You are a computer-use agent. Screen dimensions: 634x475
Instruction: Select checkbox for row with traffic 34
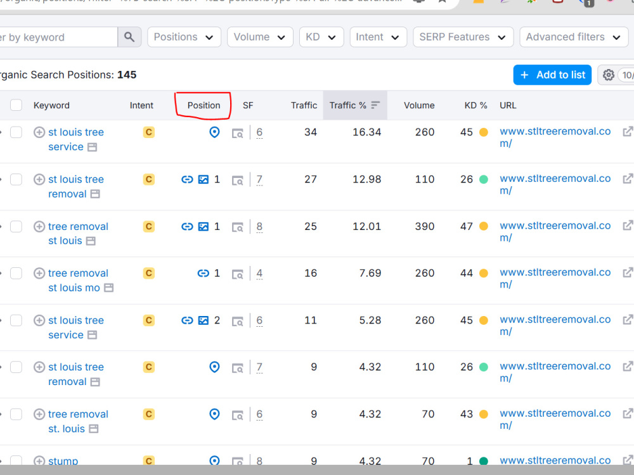click(x=16, y=132)
